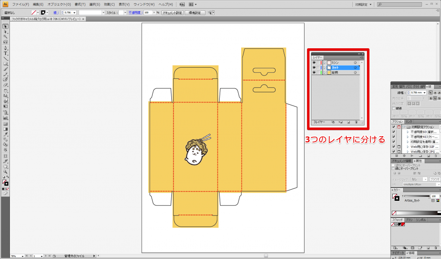Enable the 塗りにオーバープリント checkbox
Screen dimensions: 441x259
[x=392, y=165]
